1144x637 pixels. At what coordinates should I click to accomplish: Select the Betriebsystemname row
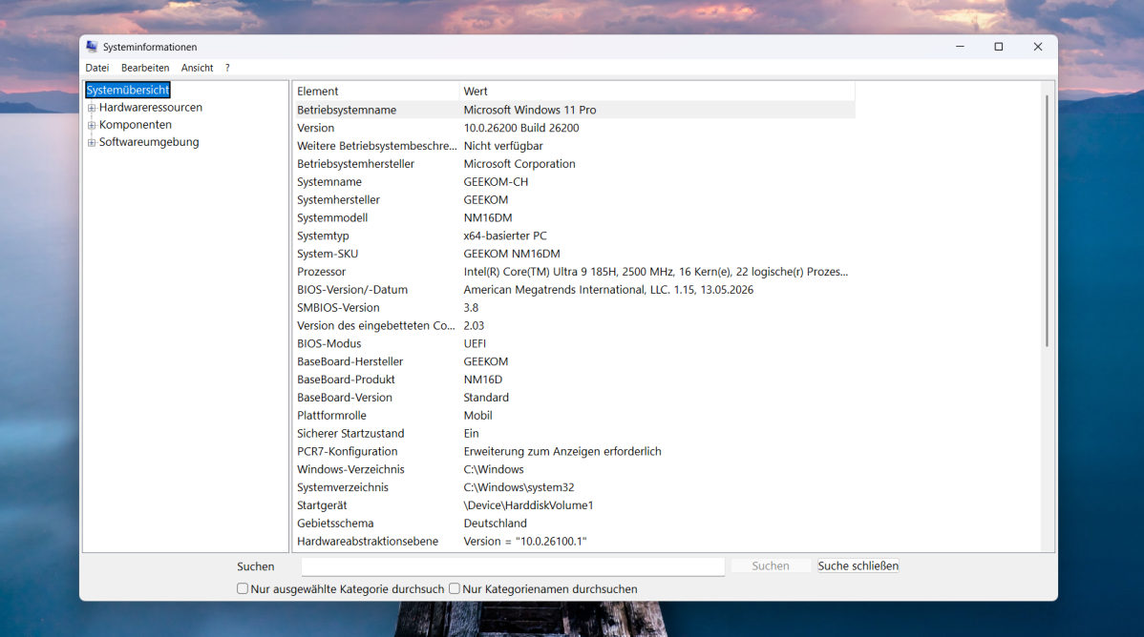click(x=574, y=110)
